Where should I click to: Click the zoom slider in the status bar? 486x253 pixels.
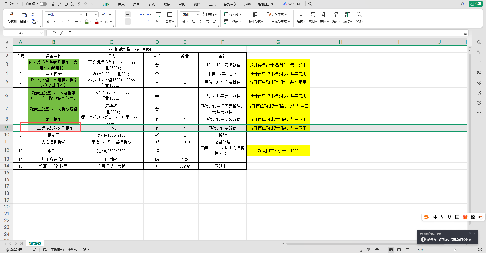pyautogui.click(x=453, y=250)
